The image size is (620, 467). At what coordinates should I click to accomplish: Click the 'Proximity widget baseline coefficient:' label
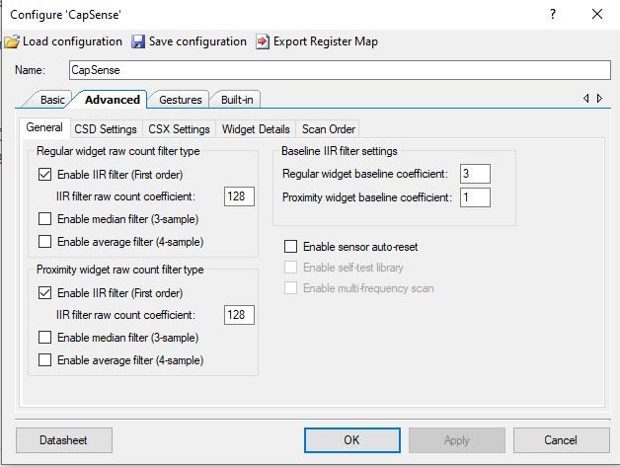[x=367, y=197]
